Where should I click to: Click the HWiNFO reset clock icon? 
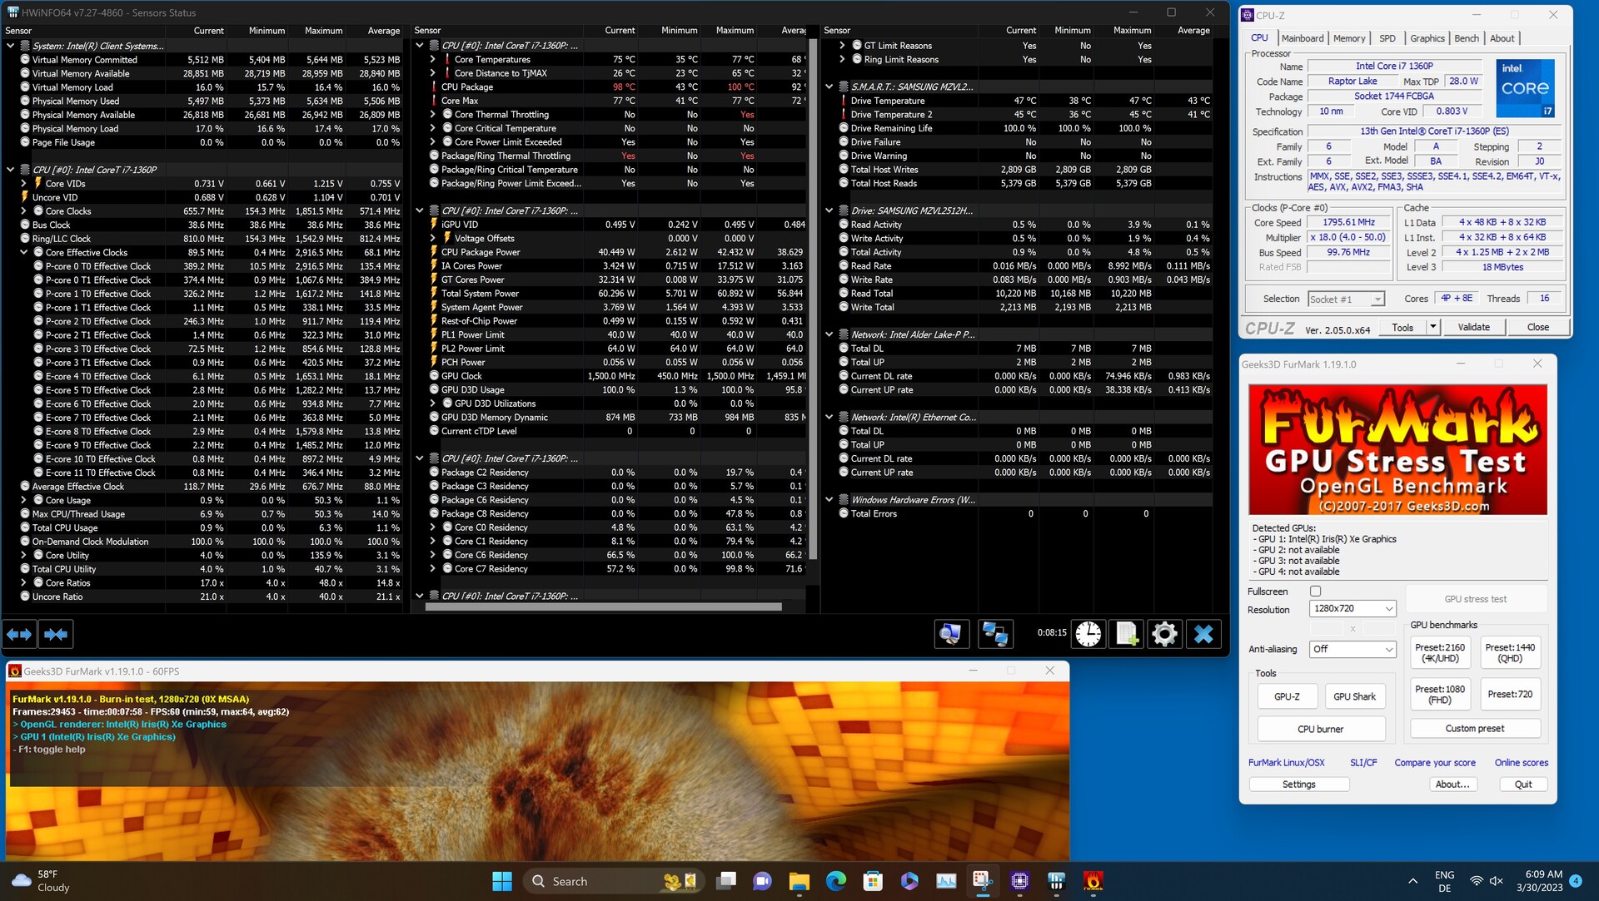coord(1088,634)
